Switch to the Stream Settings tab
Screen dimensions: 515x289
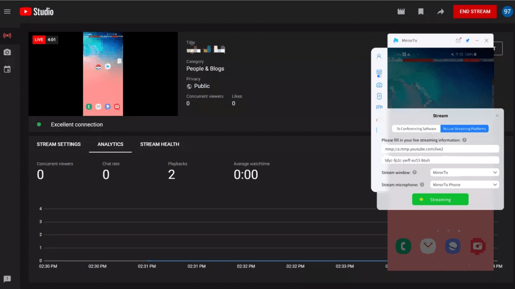(59, 144)
